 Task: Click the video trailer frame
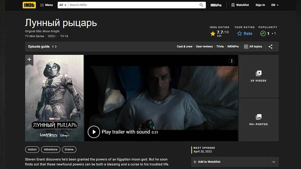pyautogui.click(x=161, y=98)
